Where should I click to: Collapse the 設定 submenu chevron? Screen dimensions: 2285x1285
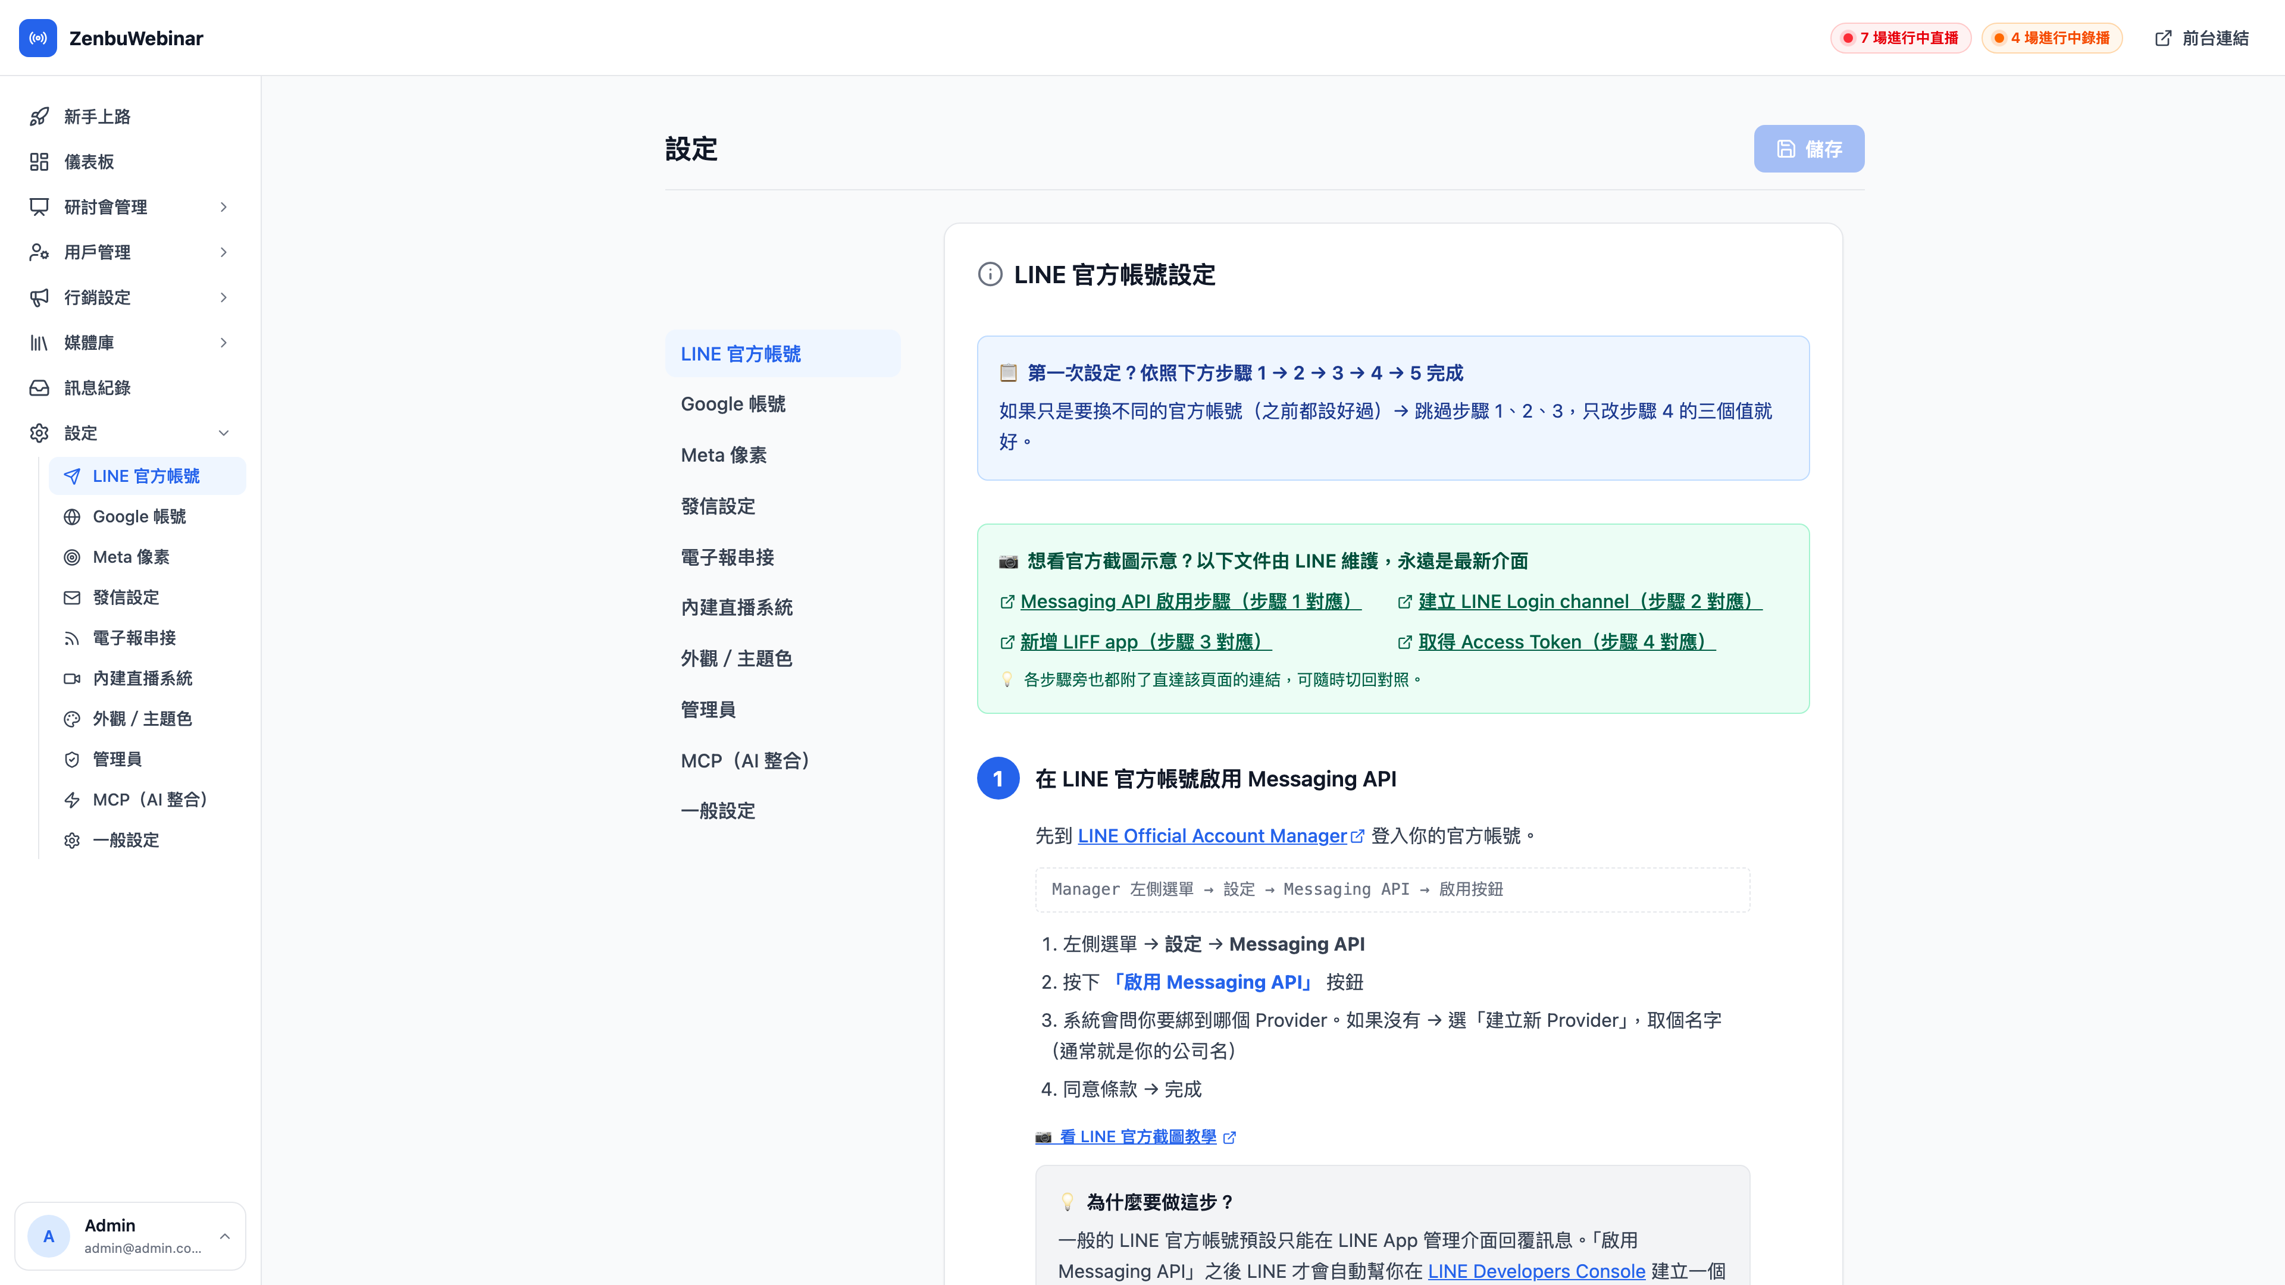[x=224, y=432]
